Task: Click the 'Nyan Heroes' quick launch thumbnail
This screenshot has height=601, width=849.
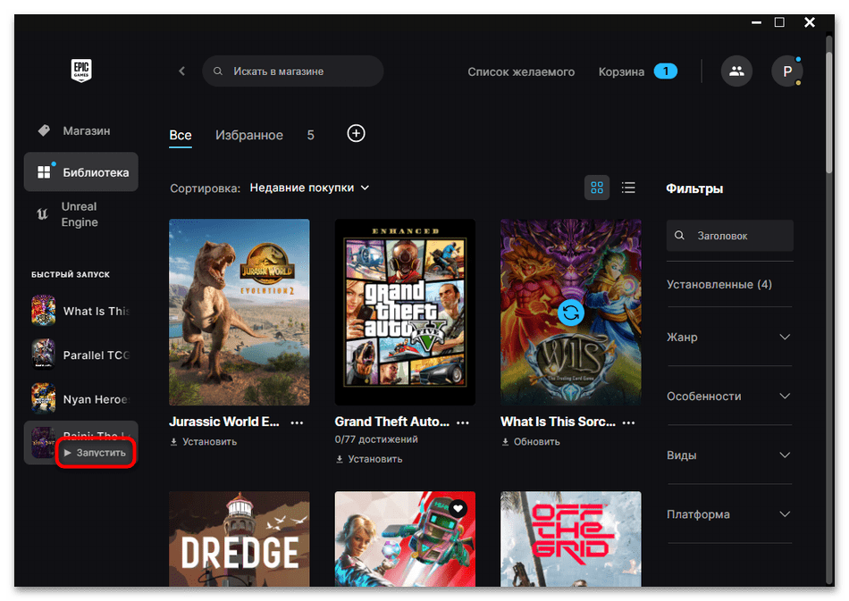Action: pyautogui.click(x=43, y=398)
